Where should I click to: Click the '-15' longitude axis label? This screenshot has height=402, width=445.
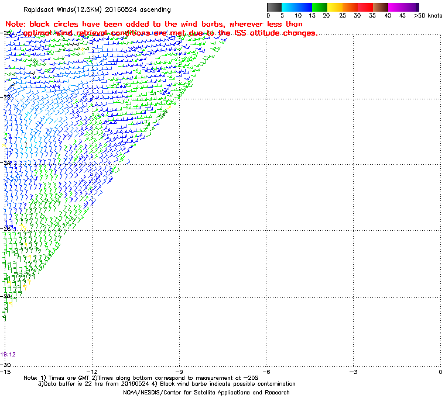[5, 372]
